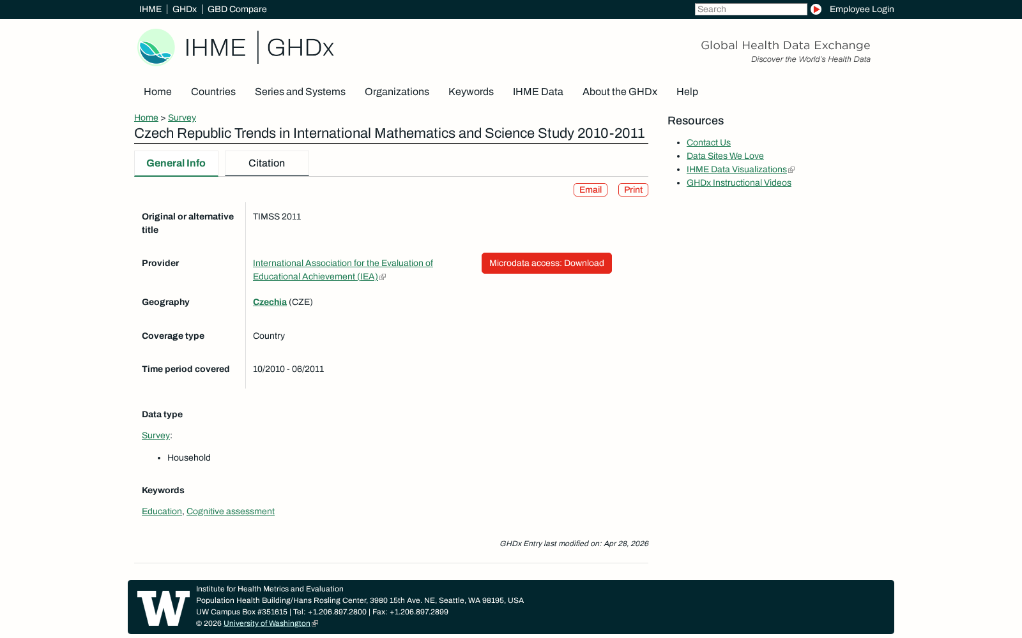
Task: Switch to the Citation tab
Action: pyautogui.click(x=267, y=163)
